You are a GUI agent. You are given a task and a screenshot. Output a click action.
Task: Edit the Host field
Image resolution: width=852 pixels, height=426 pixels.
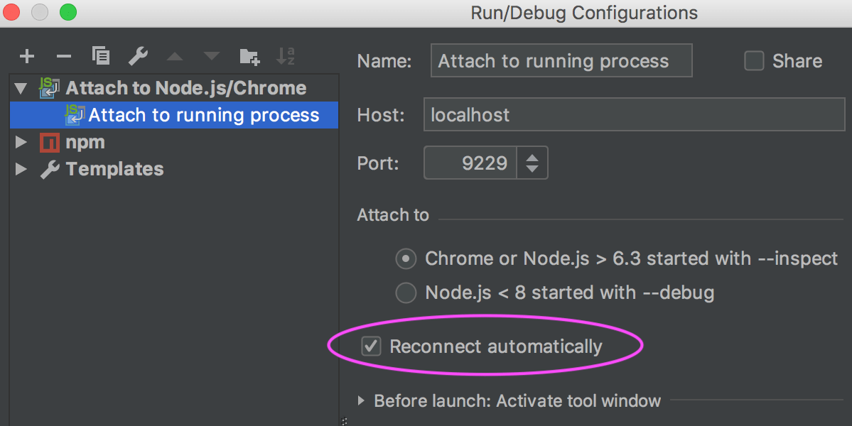pos(632,114)
